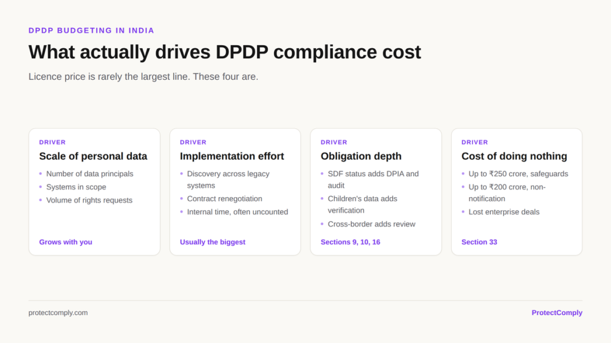
Task: Click 'Volume of rights requests' bullet
Action: click(90, 200)
